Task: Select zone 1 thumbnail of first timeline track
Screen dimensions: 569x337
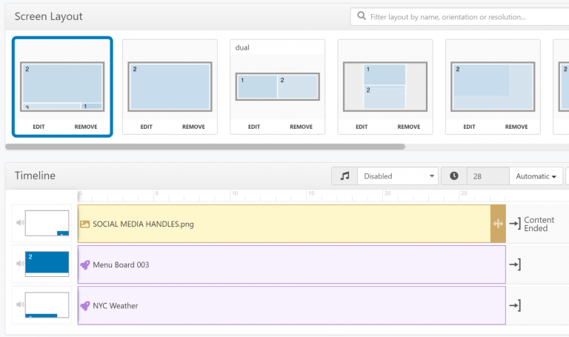Action: point(47,223)
